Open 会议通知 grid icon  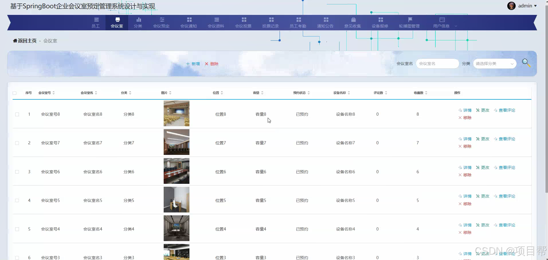[x=189, y=19]
